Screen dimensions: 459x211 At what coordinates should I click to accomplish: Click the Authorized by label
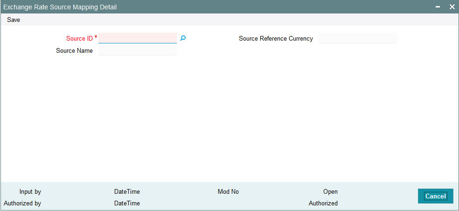22,203
